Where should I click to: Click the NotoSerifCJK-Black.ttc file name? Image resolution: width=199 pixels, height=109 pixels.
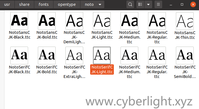point(19,70)
